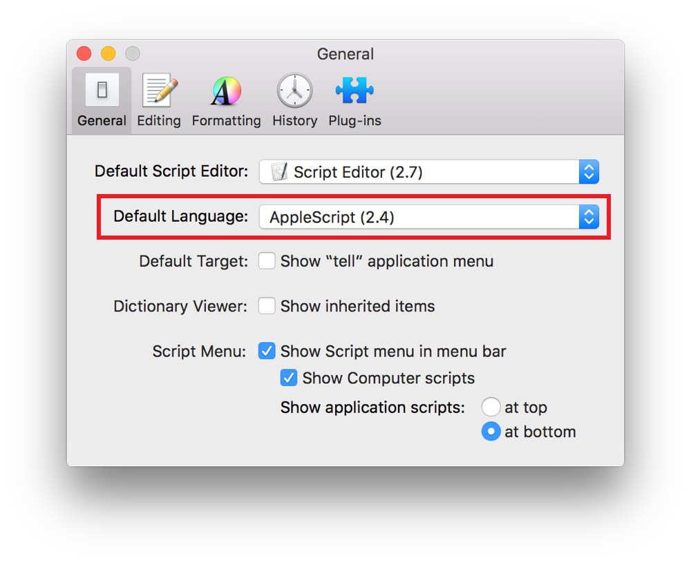This screenshot has width=691, height=565.
Task: Enable the "Show tell application menu" checkbox
Action: coord(267,260)
